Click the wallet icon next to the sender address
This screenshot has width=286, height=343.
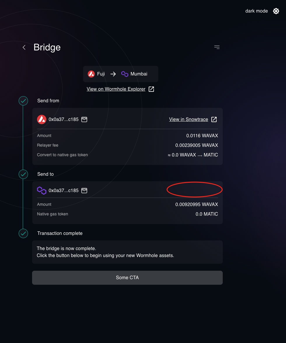(x=84, y=119)
